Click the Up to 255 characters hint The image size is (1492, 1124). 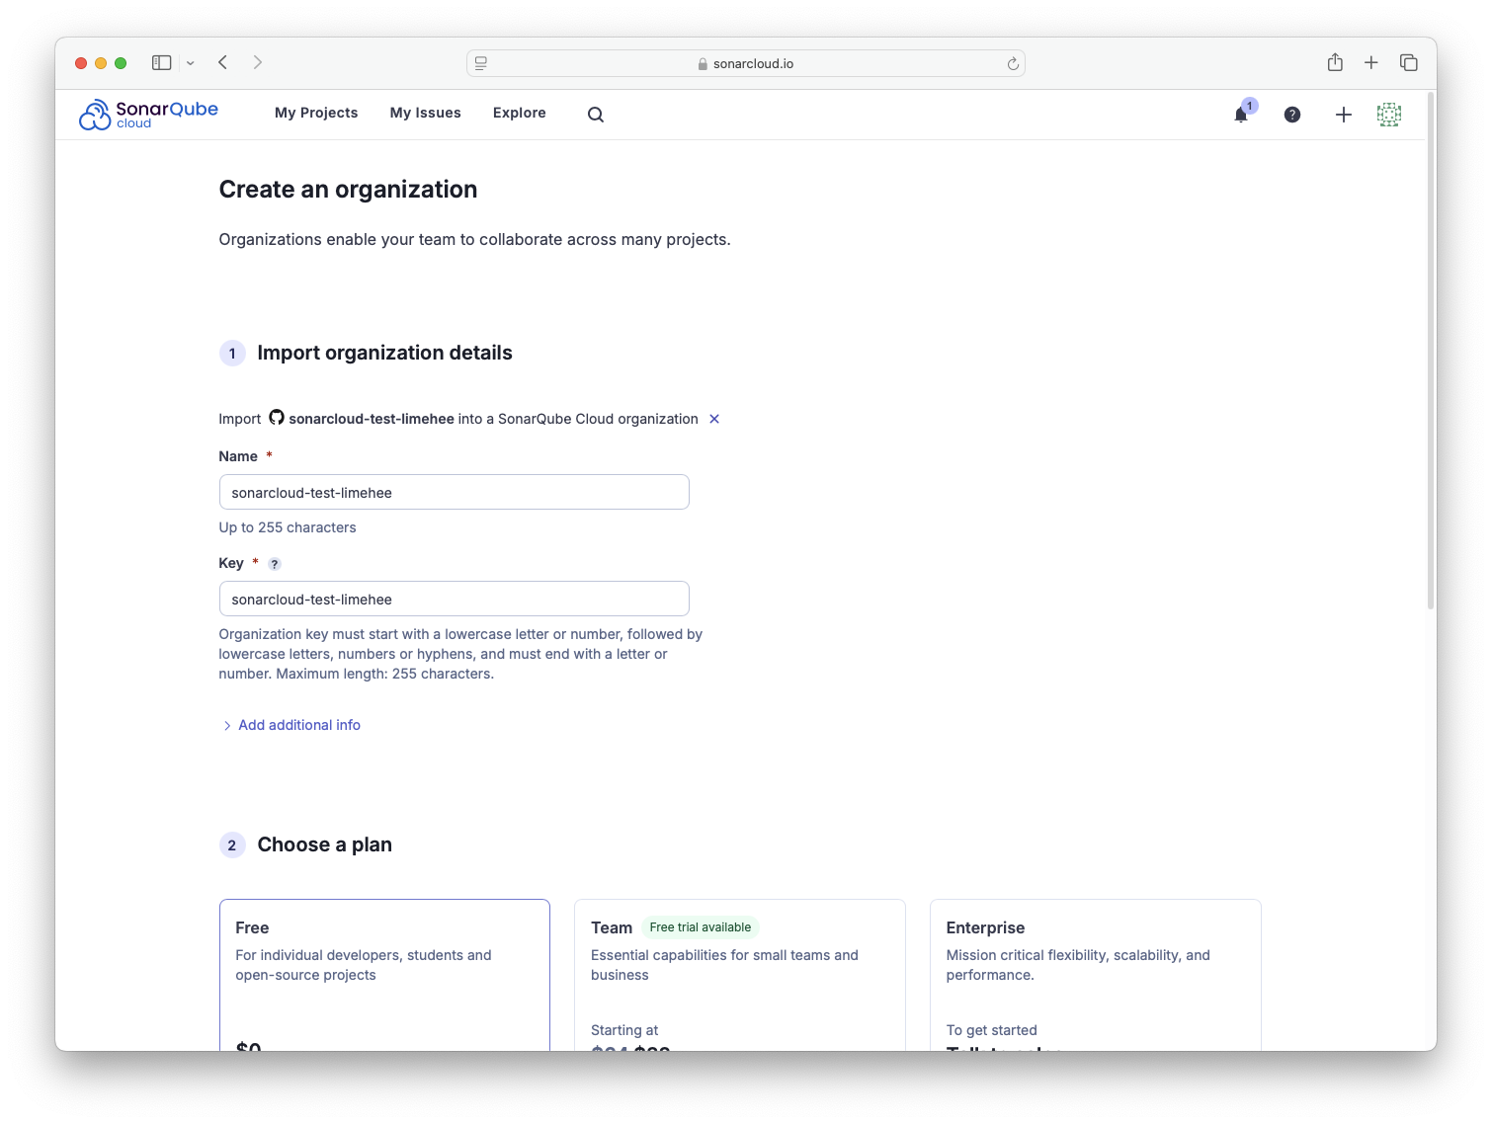pos(288,527)
